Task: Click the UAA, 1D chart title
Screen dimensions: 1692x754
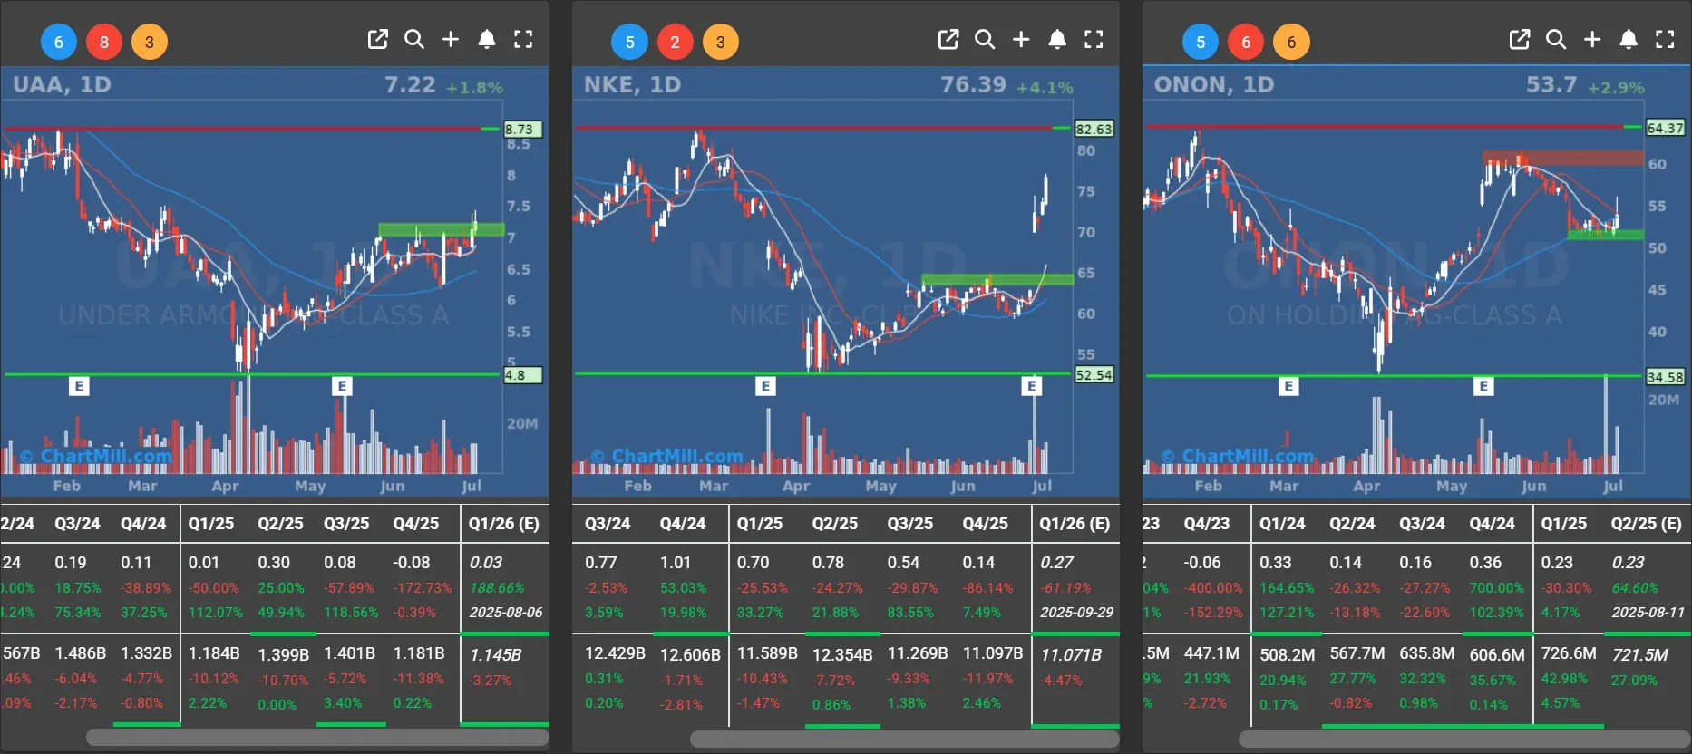Action: (62, 84)
